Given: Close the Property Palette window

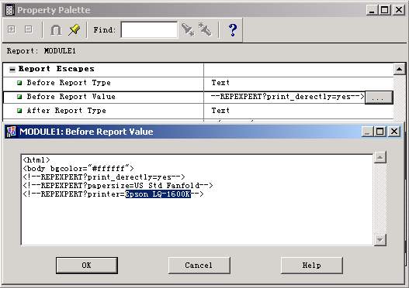Looking at the screenshot, I should tap(399, 10).
